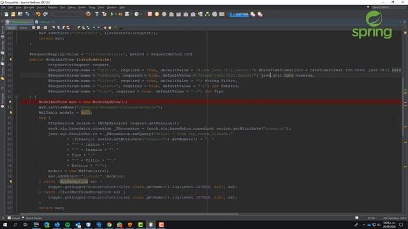The width and height of the screenshot is (408, 229).
Task: Click the highlighted SQLException word in the code
Action: click(x=74, y=181)
